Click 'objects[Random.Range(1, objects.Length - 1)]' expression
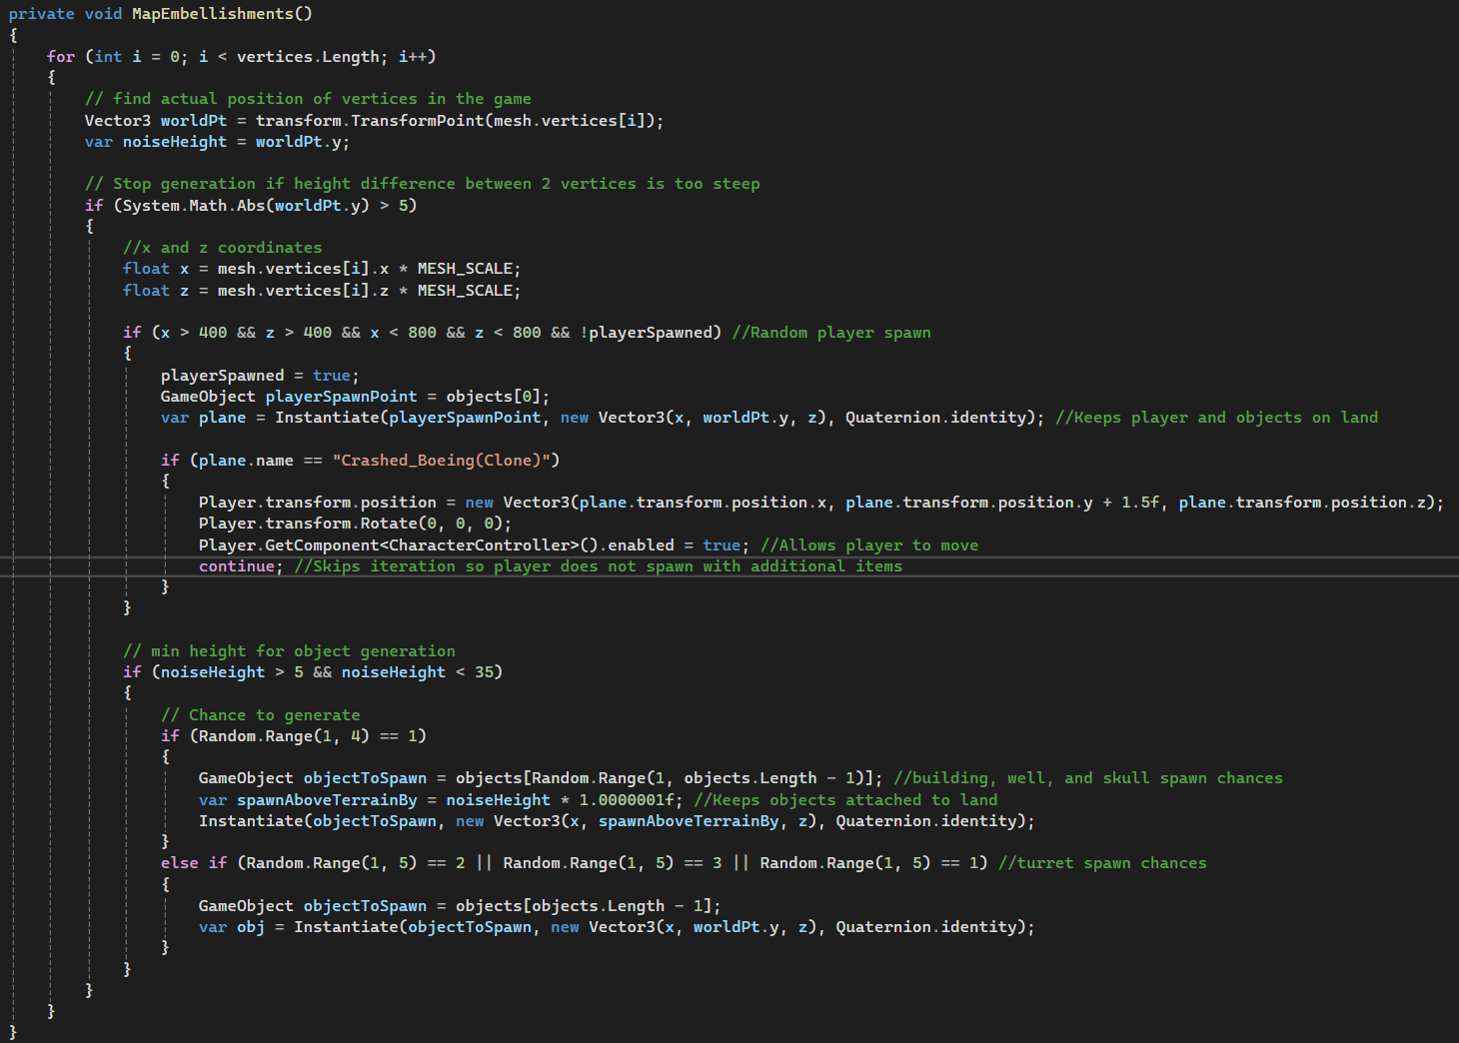The width and height of the screenshot is (1459, 1043). (x=665, y=778)
